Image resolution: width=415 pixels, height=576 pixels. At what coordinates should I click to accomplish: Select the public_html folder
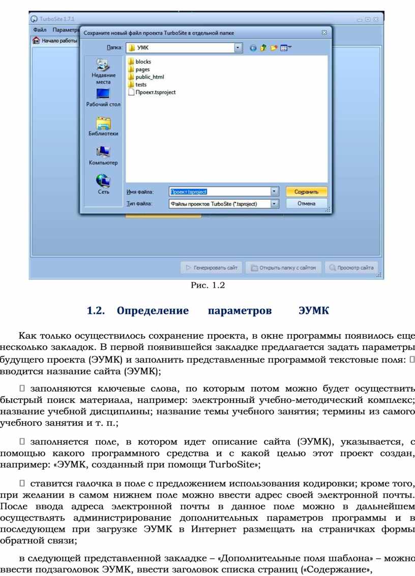point(146,77)
